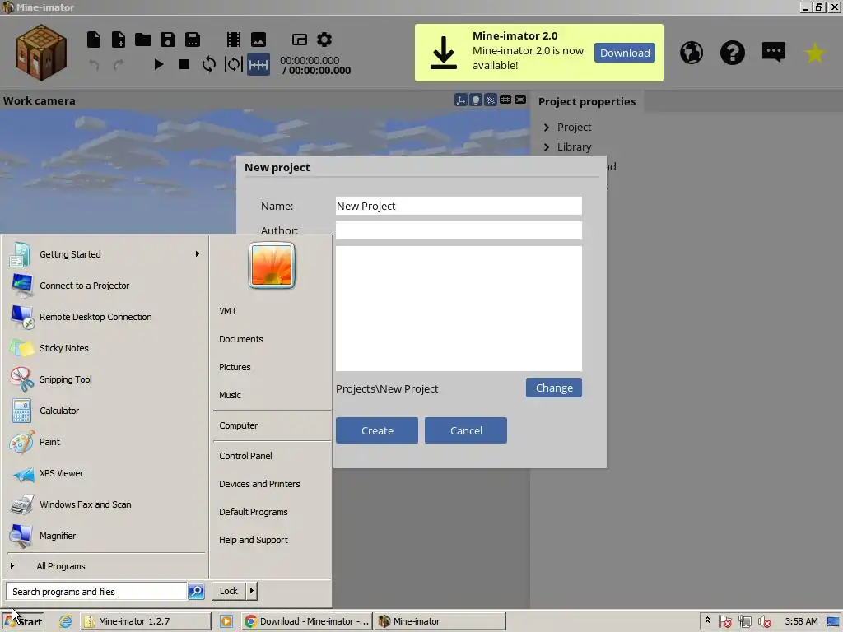The height and width of the screenshot is (632, 843).
Task: Click the New project file icon
Action: coord(94,39)
